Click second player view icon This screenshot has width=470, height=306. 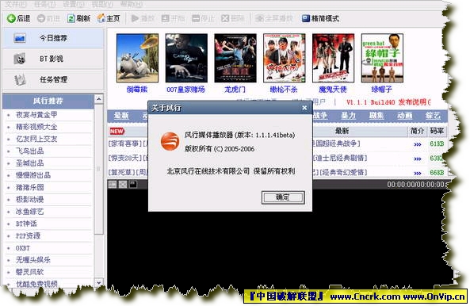pos(123,185)
